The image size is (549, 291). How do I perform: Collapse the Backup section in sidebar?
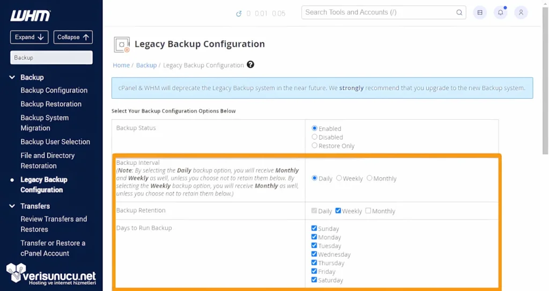pos(12,77)
